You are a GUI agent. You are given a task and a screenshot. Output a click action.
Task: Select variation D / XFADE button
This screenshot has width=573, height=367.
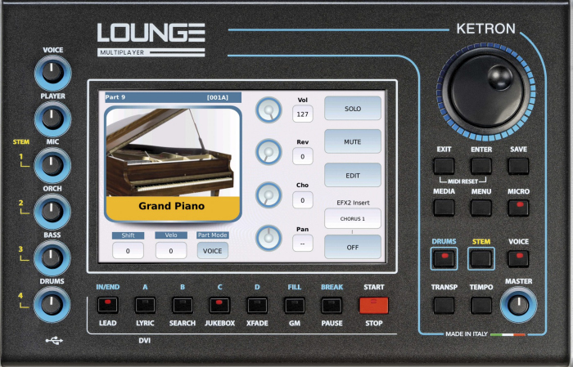point(257,306)
